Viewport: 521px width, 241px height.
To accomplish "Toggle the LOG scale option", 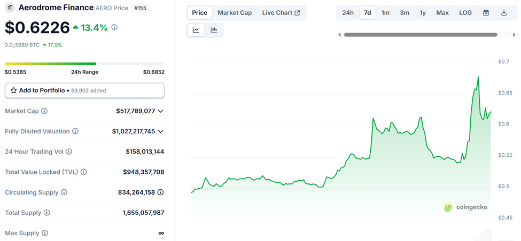I will [465, 13].
